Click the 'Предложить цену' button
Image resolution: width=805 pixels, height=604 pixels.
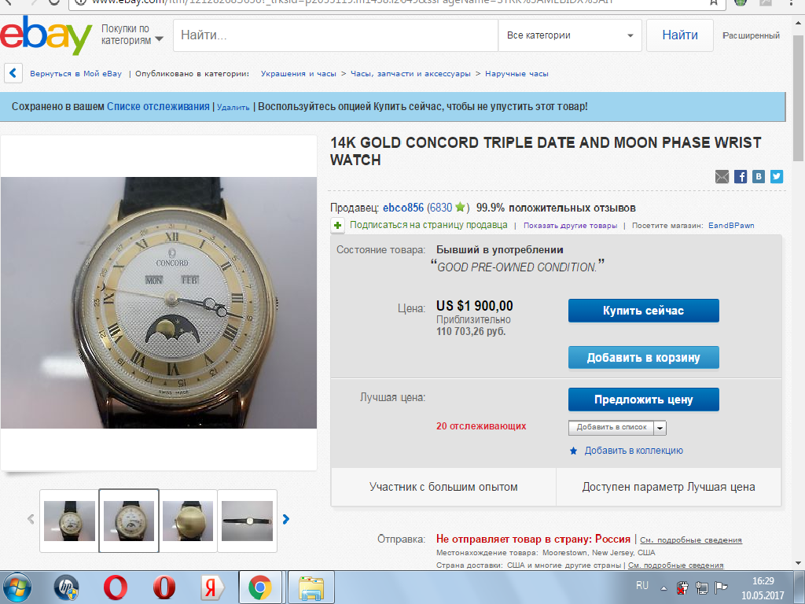click(x=643, y=400)
